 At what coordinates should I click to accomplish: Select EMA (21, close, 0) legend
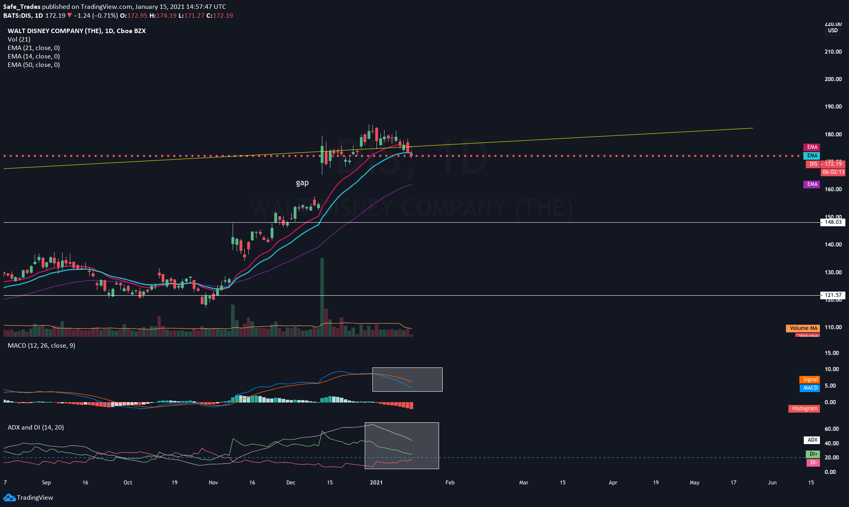pos(34,48)
